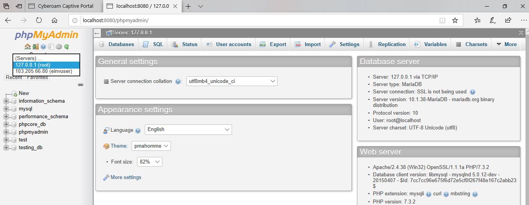
Task: Go back using the browser back arrow
Action: 8,20
